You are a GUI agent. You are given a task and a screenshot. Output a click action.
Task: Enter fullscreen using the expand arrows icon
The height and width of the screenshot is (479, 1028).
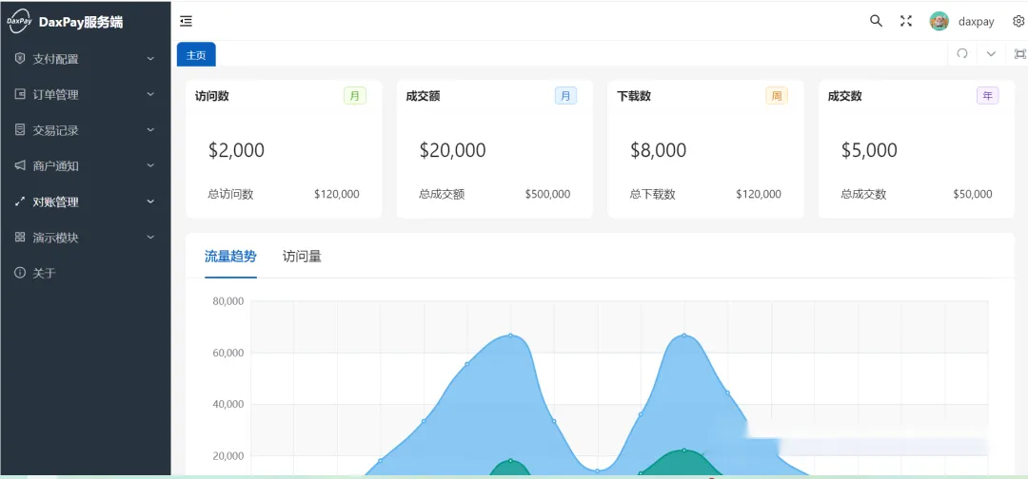[x=906, y=21]
